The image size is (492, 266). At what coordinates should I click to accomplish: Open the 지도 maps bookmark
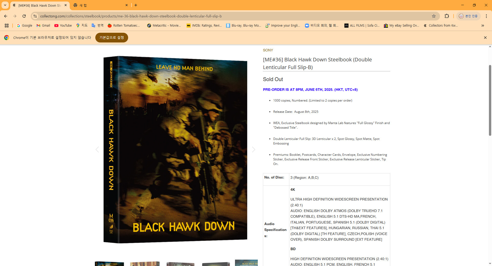[x=82, y=26]
